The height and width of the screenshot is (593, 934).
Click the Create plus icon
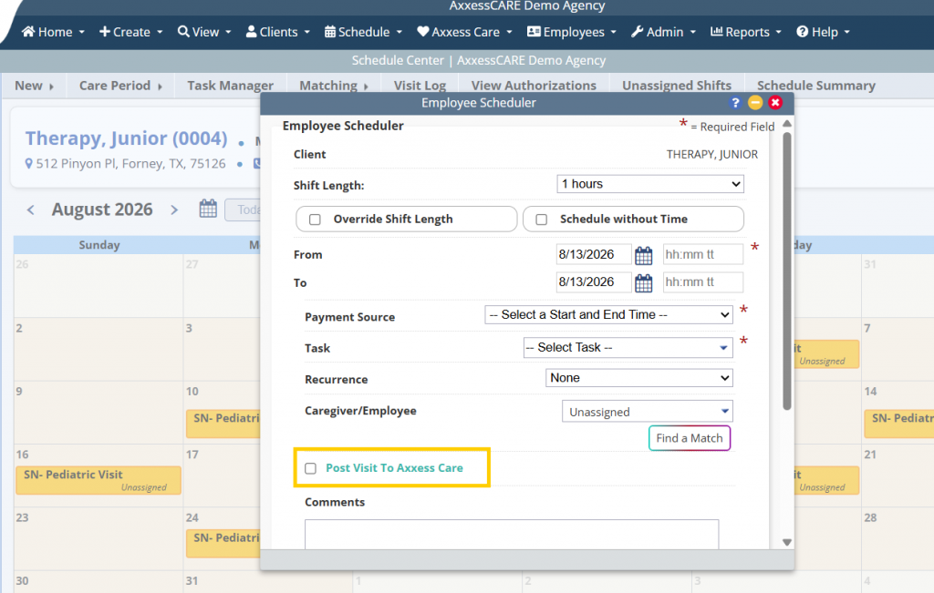[104, 32]
